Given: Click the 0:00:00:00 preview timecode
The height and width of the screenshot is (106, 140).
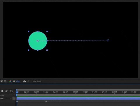Looking at the screenshot, I should click(x=37, y=81).
